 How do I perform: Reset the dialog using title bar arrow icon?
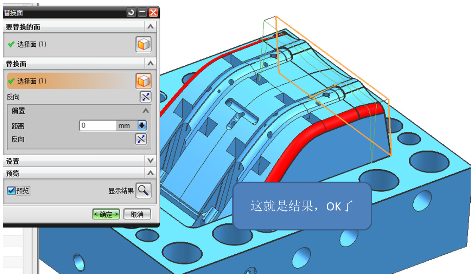click(x=131, y=13)
